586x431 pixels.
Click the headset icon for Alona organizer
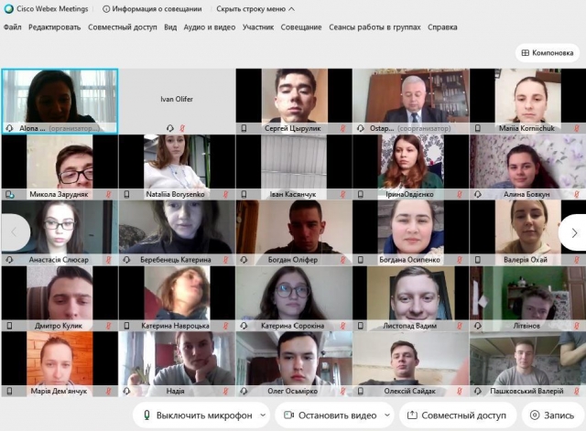click(9, 128)
